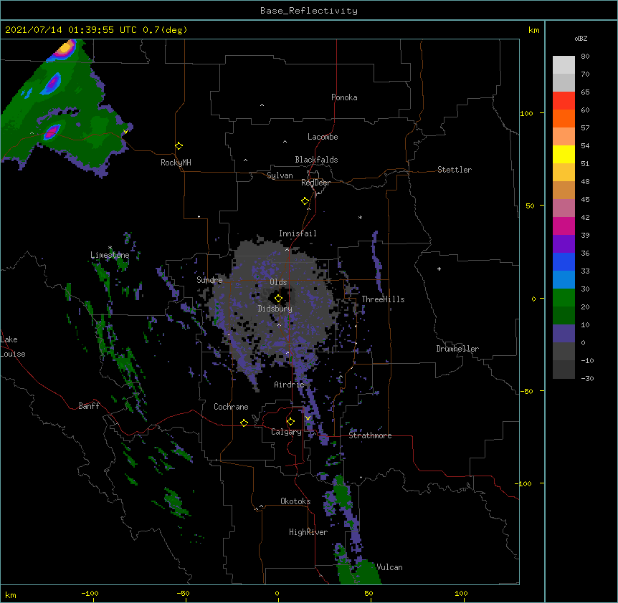This screenshot has width=618, height=603.
Task: Click the Base_Reflectivity title text
Action: [309, 11]
